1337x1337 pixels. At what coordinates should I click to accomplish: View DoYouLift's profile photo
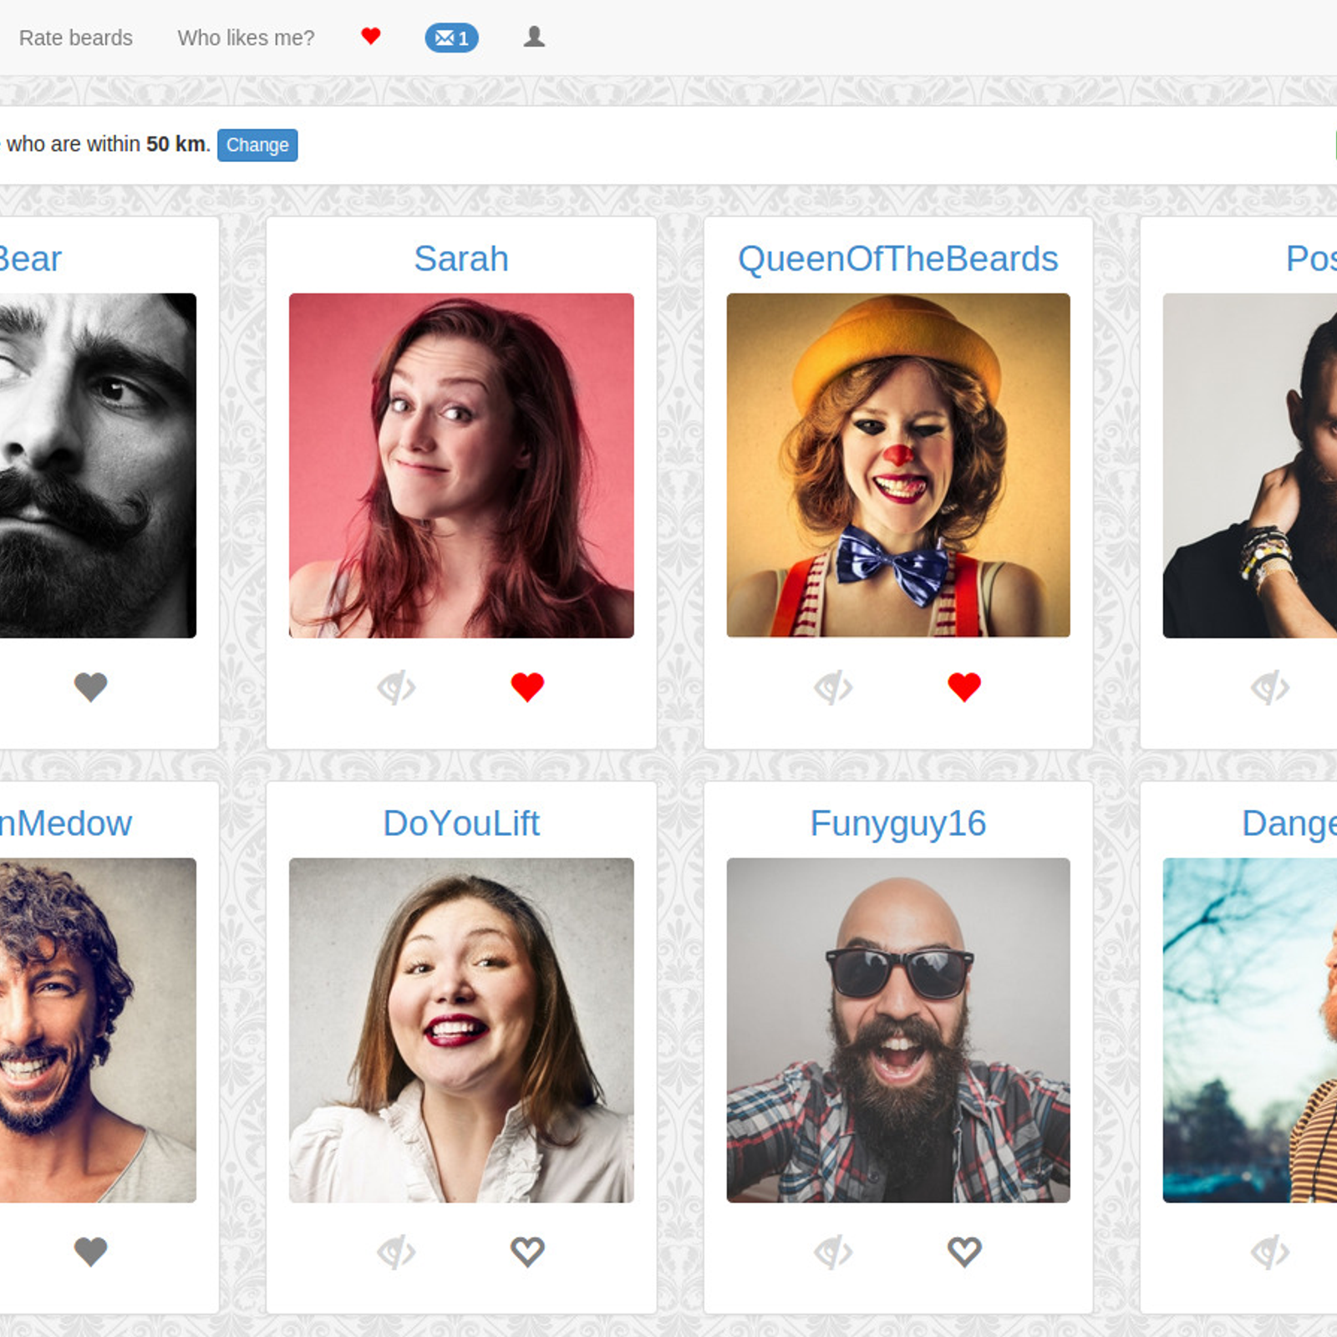(461, 1030)
